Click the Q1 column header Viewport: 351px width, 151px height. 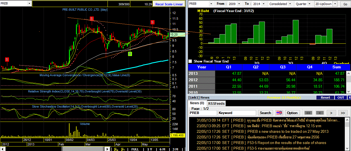point(228,67)
